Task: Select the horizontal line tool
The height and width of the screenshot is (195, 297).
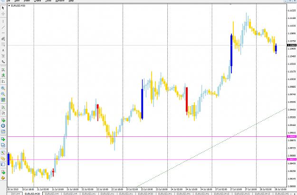Action: click(x=3, y=33)
